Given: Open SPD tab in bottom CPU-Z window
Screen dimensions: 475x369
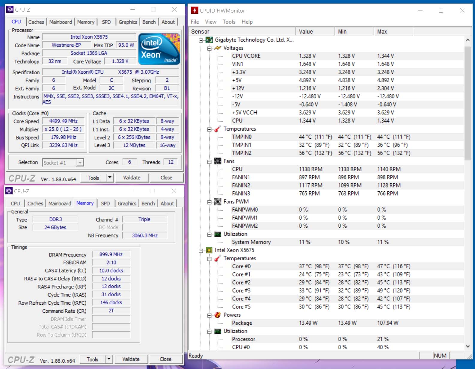Looking at the screenshot, I should pyautogui.click(x=105, y=204).
